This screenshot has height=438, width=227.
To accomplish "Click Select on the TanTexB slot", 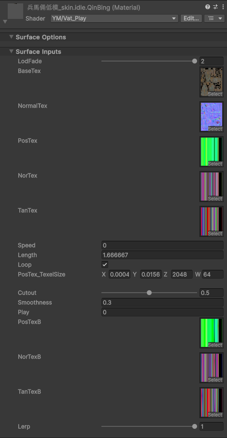I will (215, 415).
